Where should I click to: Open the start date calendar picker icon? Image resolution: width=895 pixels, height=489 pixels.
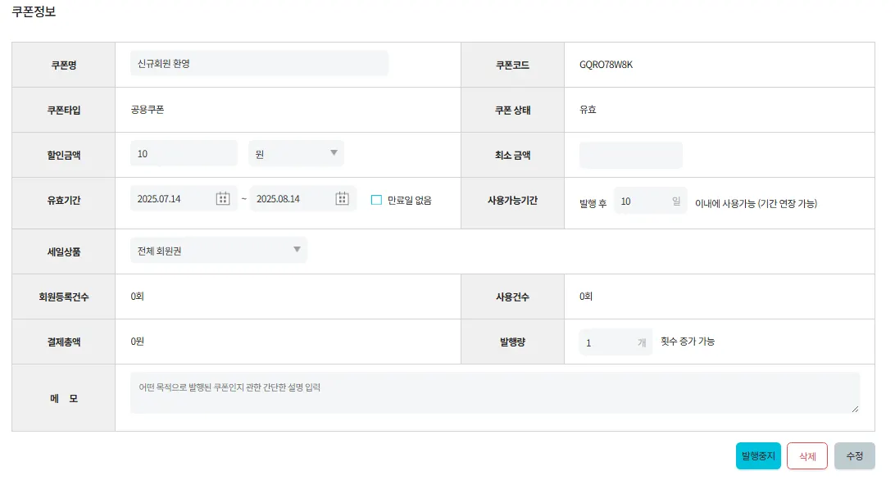point(223,199)
